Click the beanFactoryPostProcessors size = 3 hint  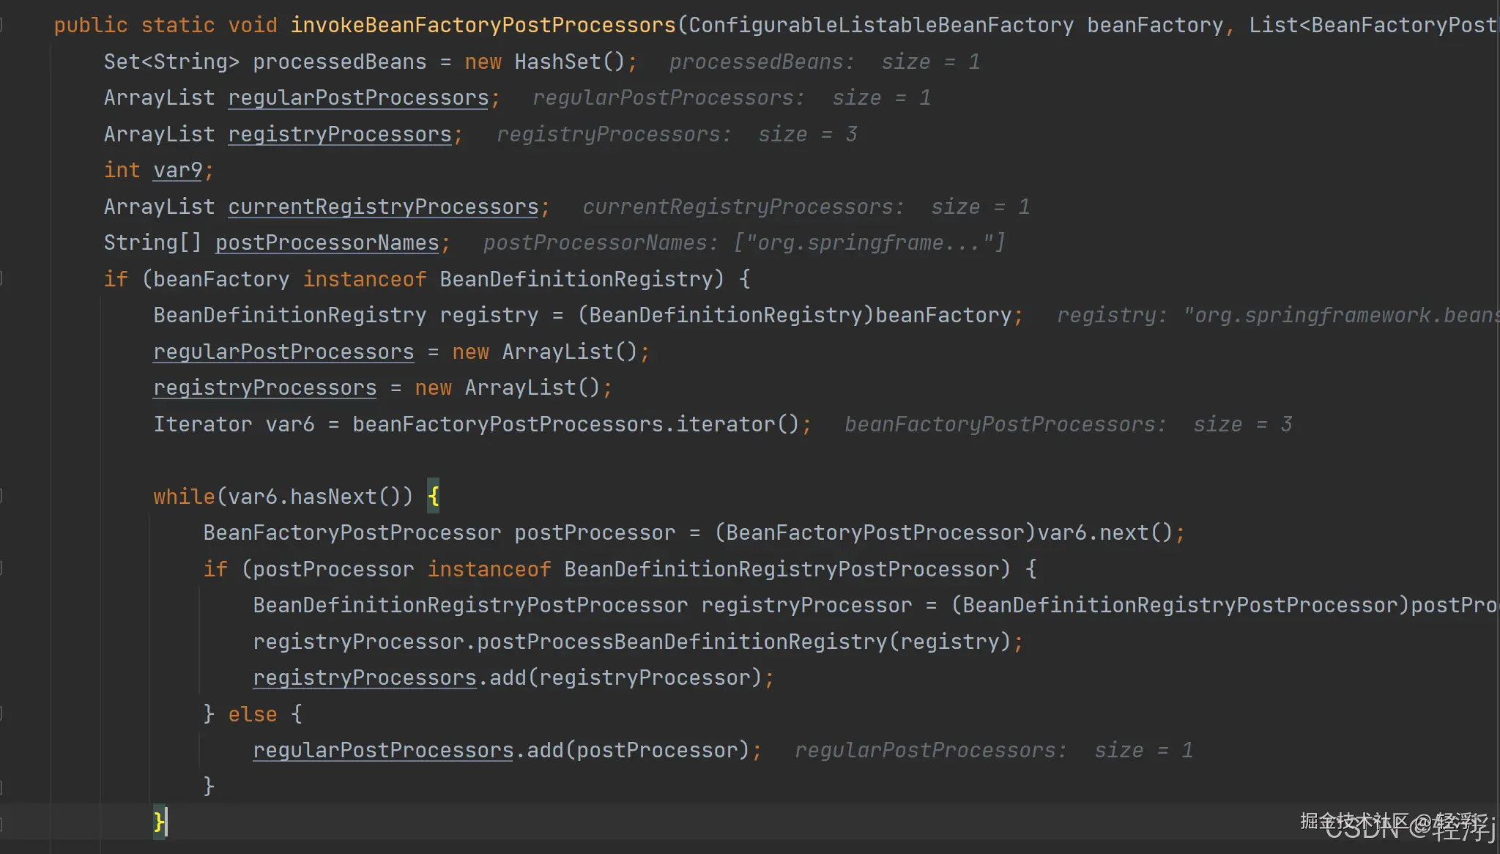(x=1068, y=425)
